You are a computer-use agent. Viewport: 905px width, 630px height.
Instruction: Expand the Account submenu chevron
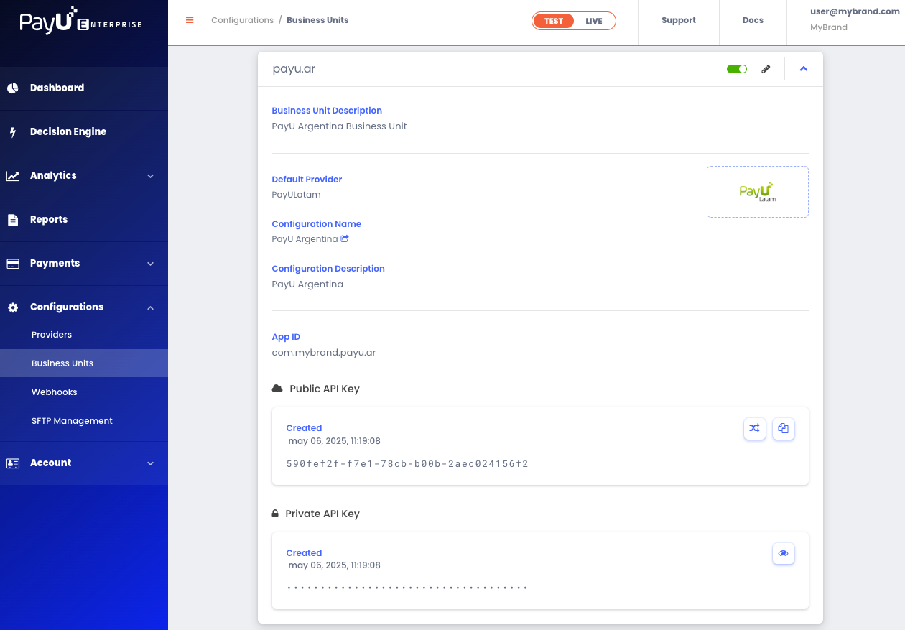point(151,463)
